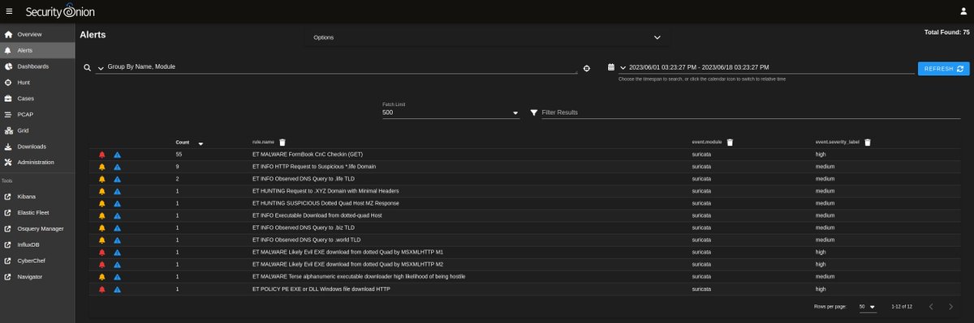Escalate the MSXMLHTTP M2 alert with its triangle

click(x=117, y=264)
